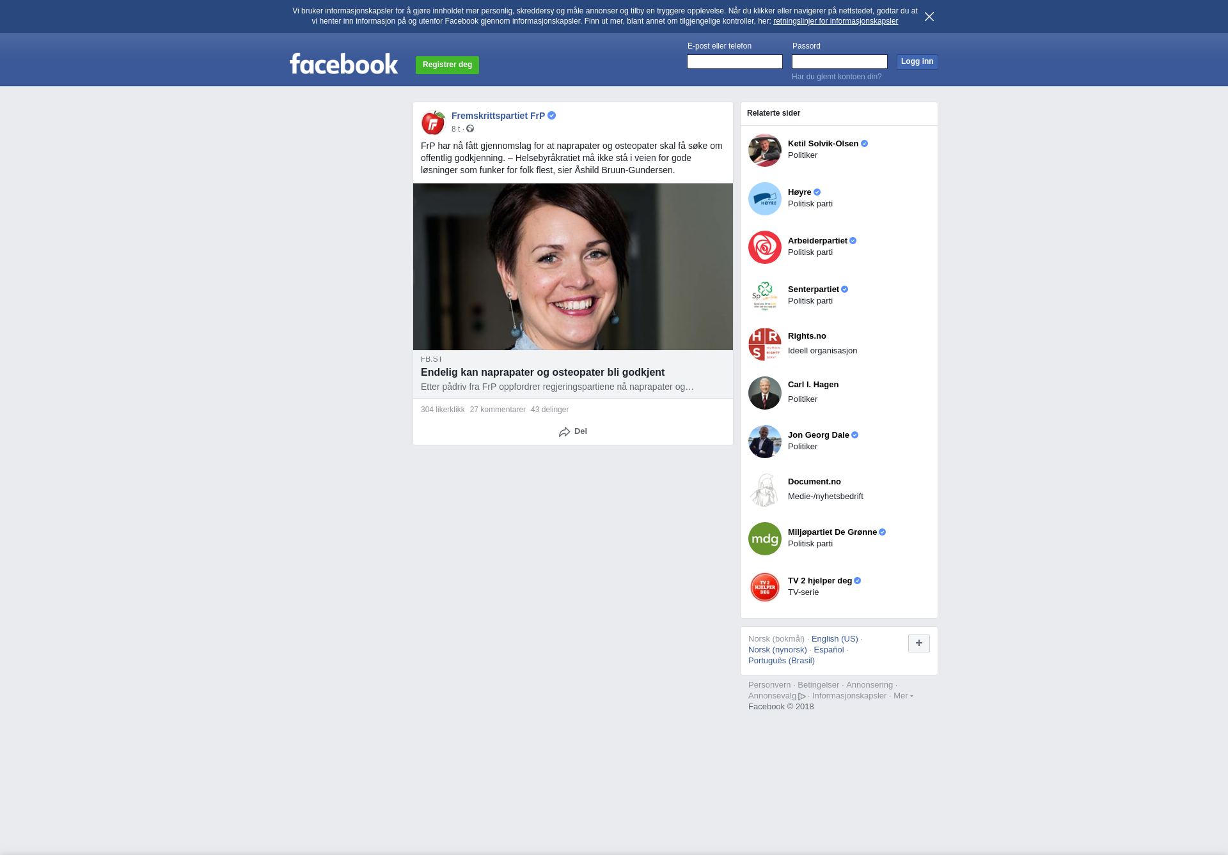Screen dimensions: 1228x855
Task: Click verified badge next to Arbeiderpartiet
Action: click(853, 241)
